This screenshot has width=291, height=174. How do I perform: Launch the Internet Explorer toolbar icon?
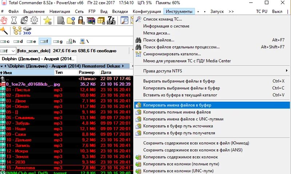(24, 20)
